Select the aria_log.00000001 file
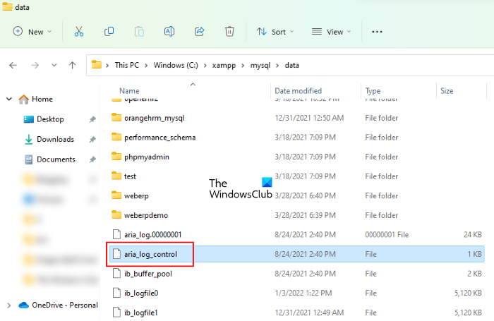 click(x=153, y=235)
